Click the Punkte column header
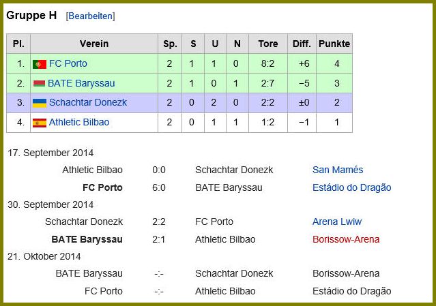This screenshot has height=306, width=436. [334, 44]
